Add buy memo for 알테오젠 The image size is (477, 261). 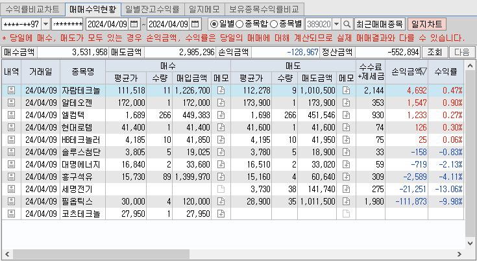click(221, 103)
